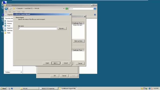Open the Help menu in PAYLAS window
This screenshot has width=160, height=90.
(x=23, y=12)
